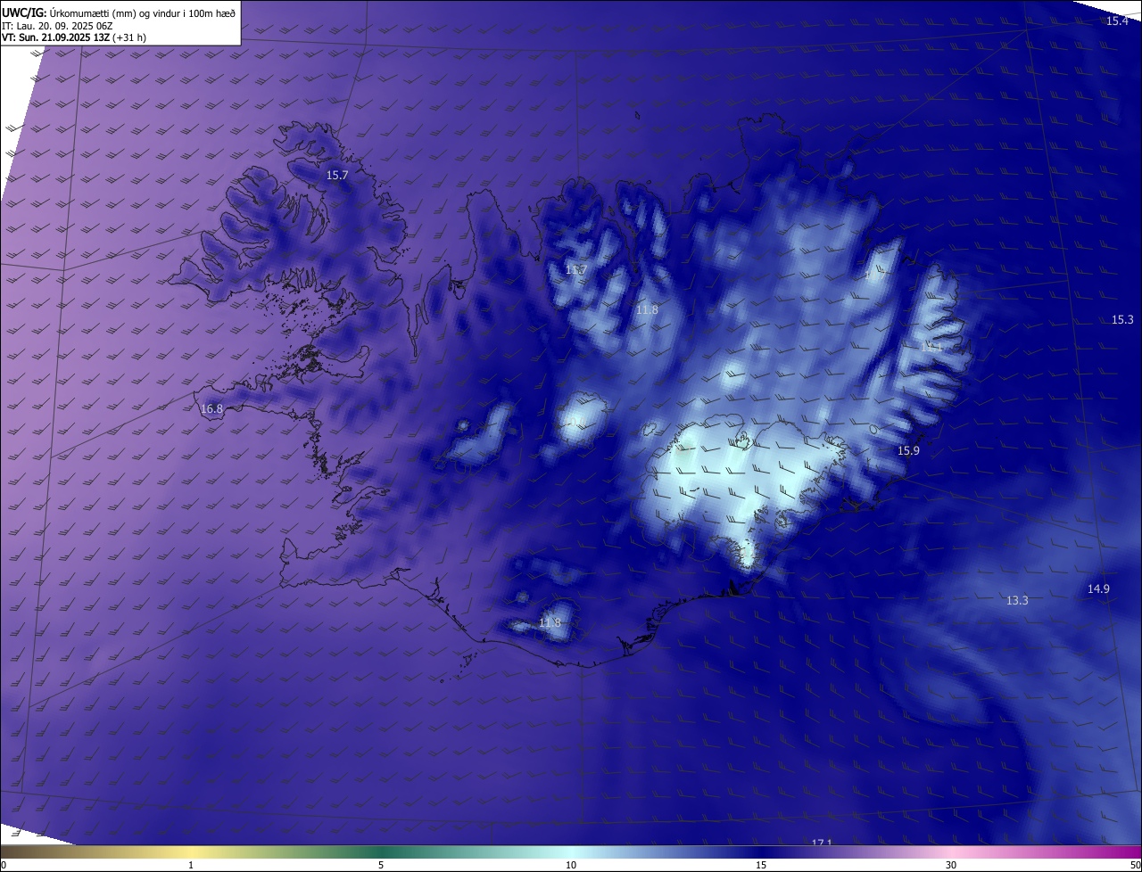Select the 15.4 value in the top corner
1142x872 pixels.
[1117, 21]
